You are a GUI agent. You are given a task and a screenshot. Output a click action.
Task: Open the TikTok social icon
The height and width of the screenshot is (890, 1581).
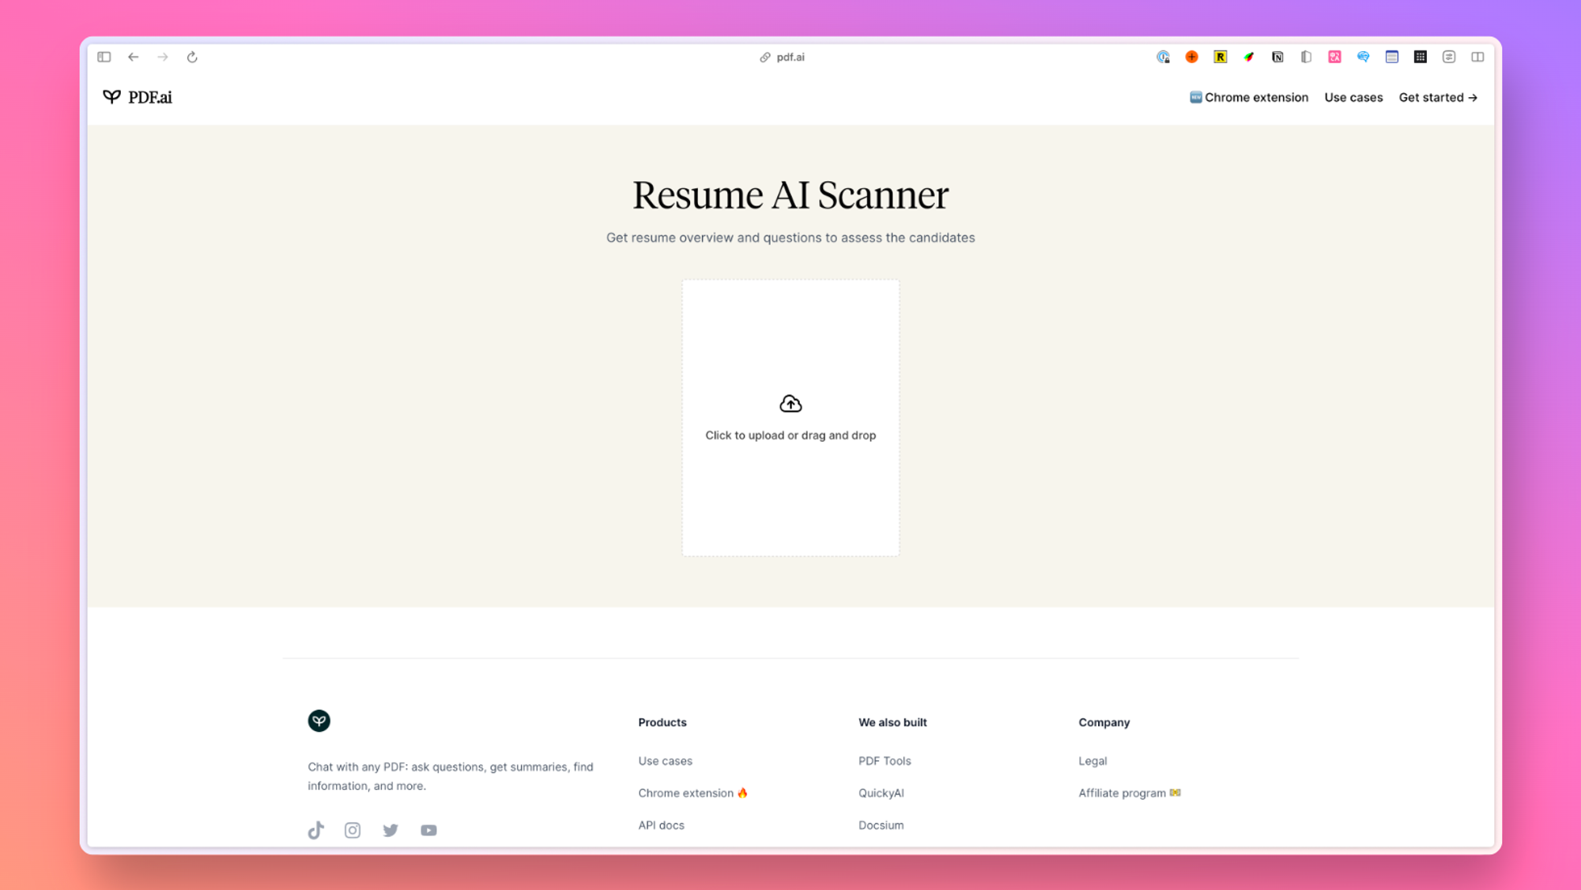click(x=316, y=830)
